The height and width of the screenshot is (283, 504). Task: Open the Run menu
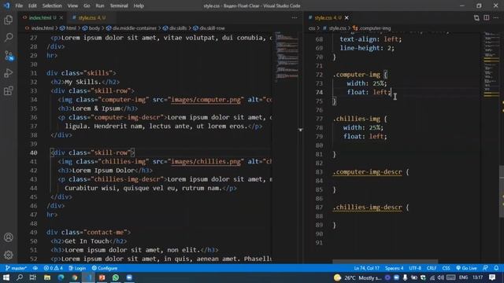coord(100,6)
